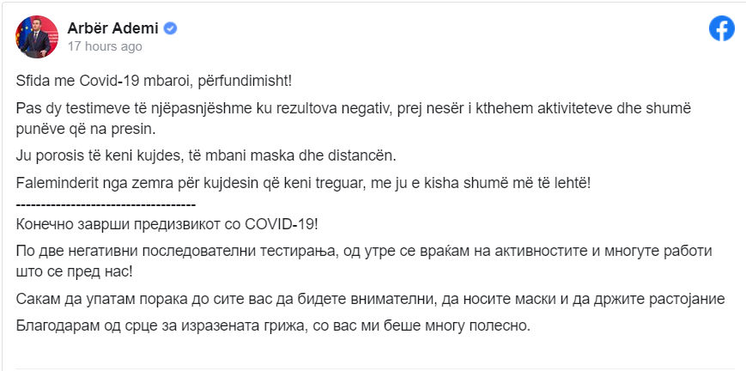Click the blue verified badge
Image resolution: width=746 pixels, height=371 pixels.
point(171,28)
